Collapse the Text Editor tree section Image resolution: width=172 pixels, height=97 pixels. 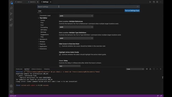(38, 18)
